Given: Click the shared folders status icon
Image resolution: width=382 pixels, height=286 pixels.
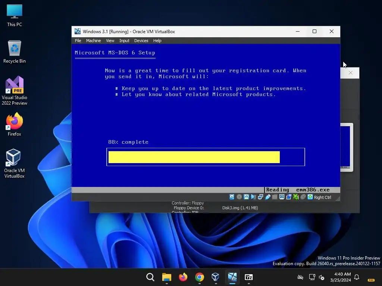Looking at the screenshot, I should (275, 197).
